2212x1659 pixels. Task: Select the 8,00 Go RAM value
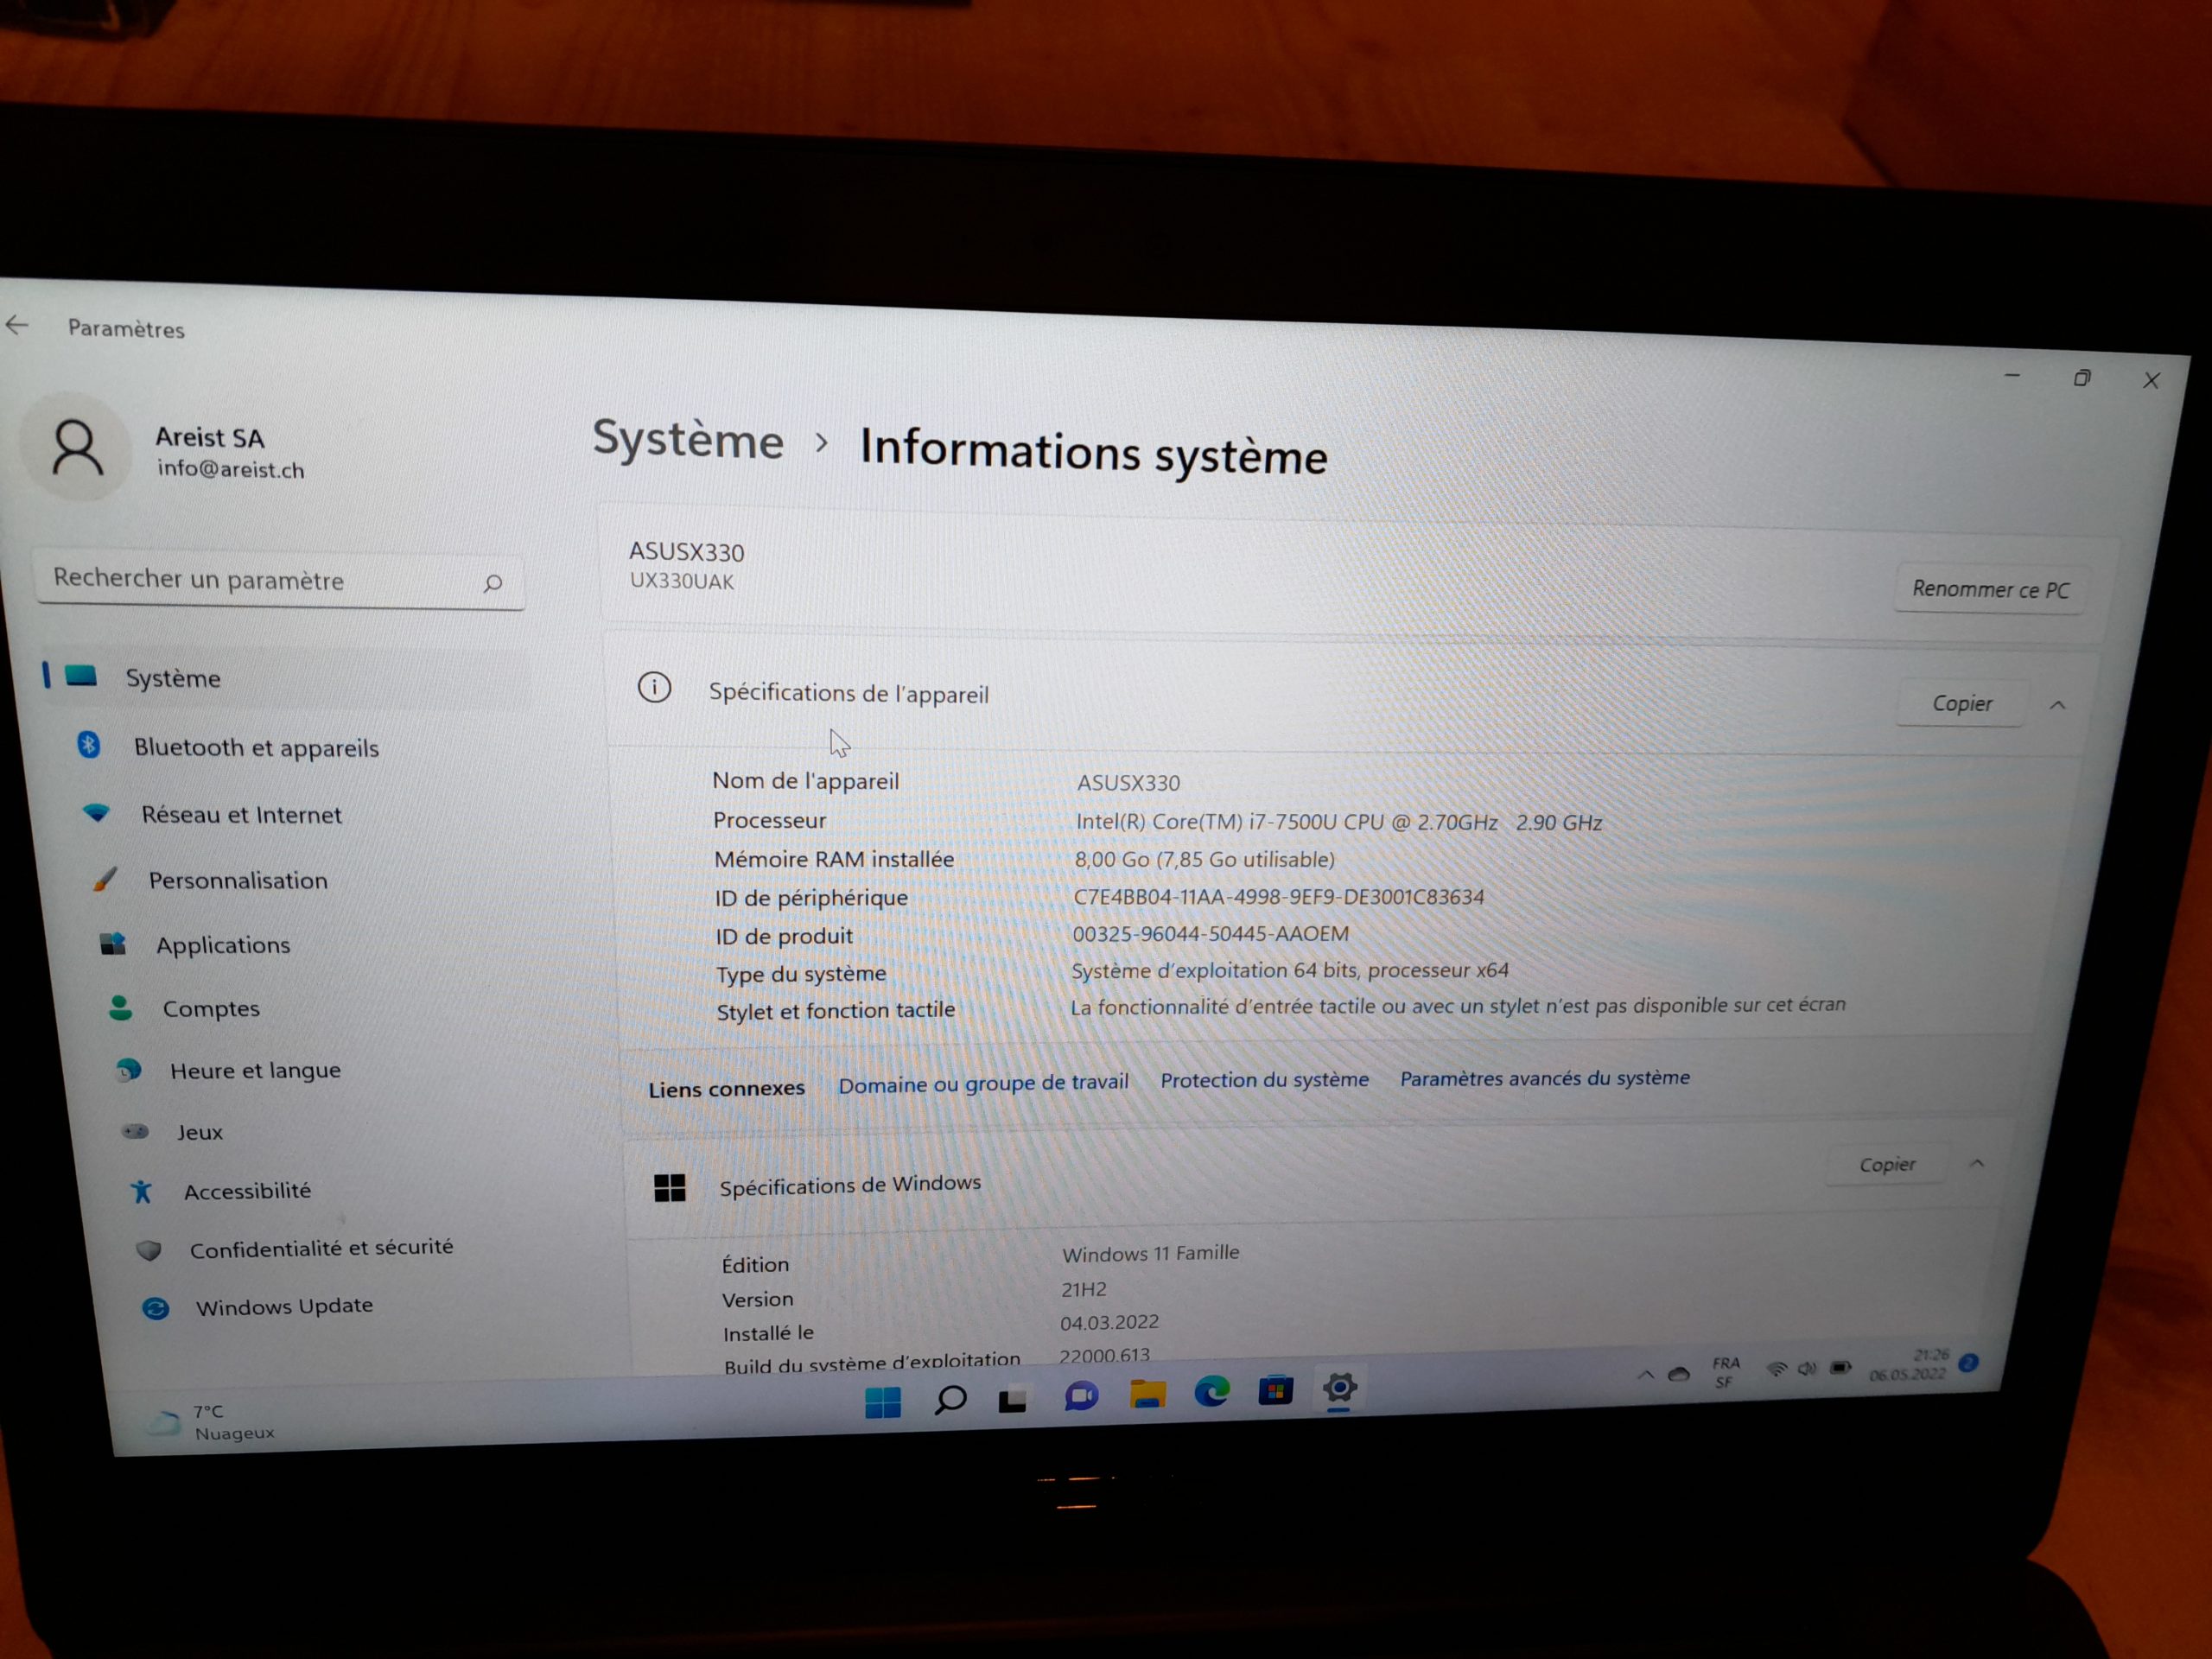pyautogui.click(x=1204, y=859)
